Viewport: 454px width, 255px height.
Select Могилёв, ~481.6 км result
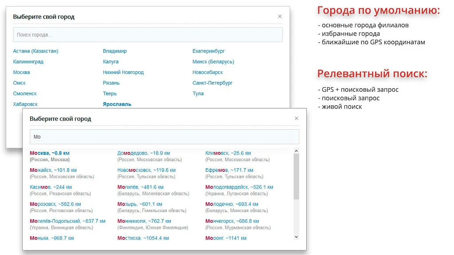point(141,187)
